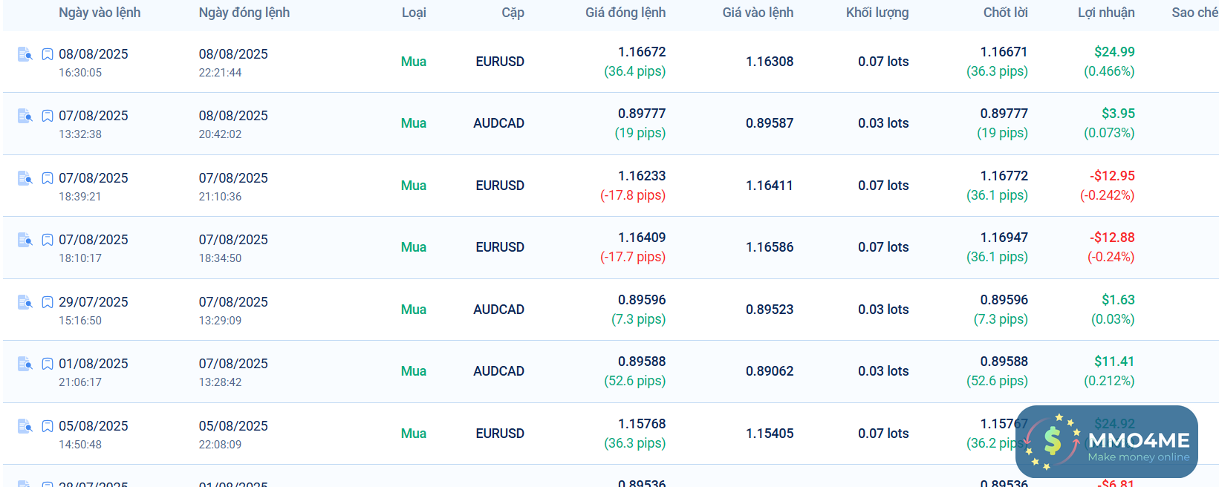Viewport: 1219px width, 487px height.
Task: Inspect the order entered at 18:10:17
Action: [25, 240]
